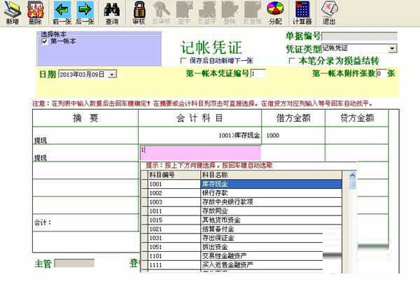Toggle the 第一帐本 checkbox
420x284 pixels.
pyautogui.click(x=45, y=41)
